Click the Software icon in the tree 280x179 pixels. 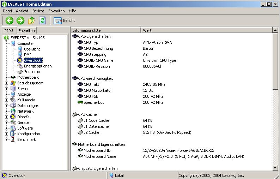13,128
